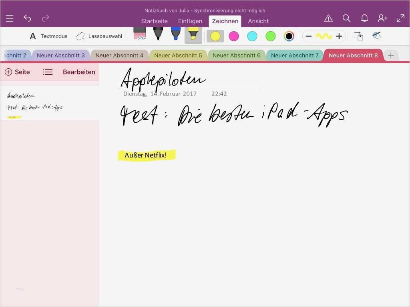This screenshot has width=410, height=307.
Task: Switch to Neuer Abschnitt 7
Action: click(x=295, y=55)
